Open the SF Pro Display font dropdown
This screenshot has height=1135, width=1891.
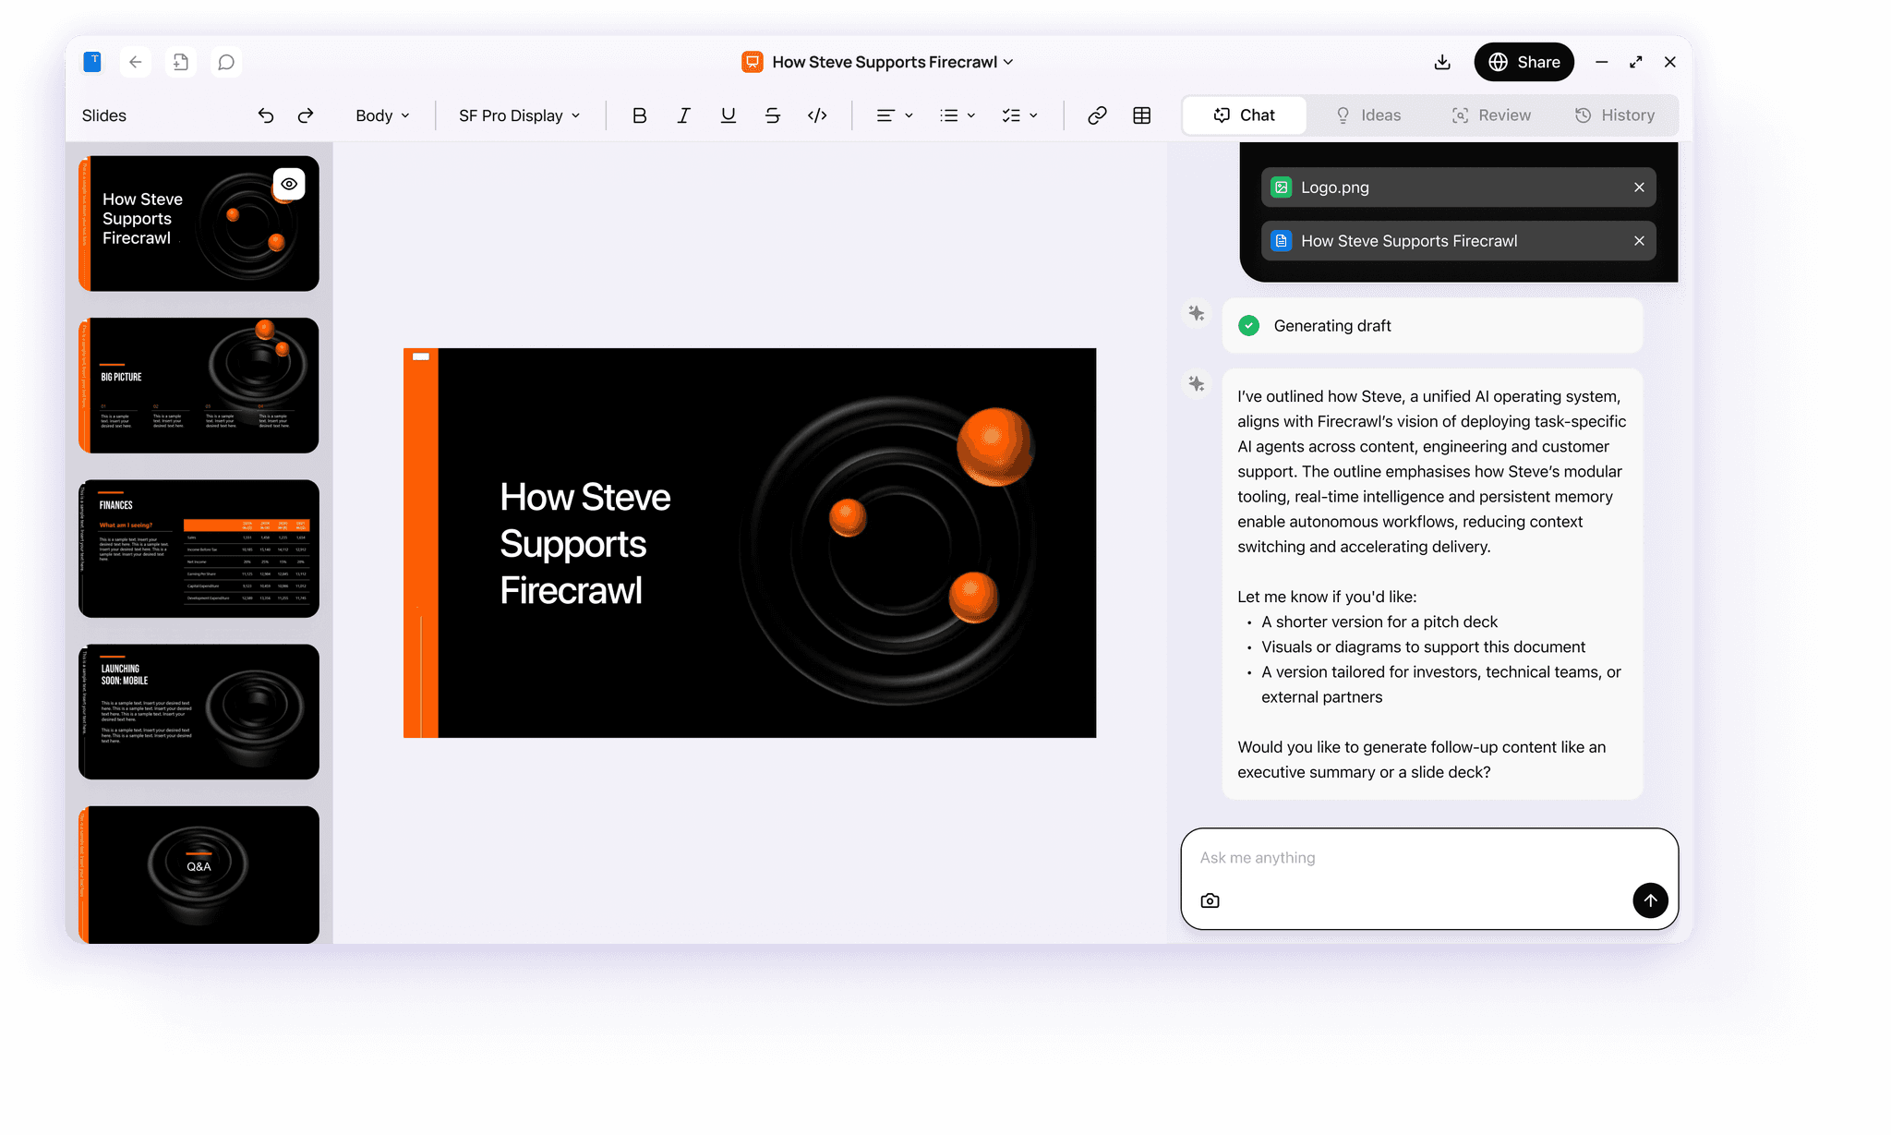pos(520,115)
